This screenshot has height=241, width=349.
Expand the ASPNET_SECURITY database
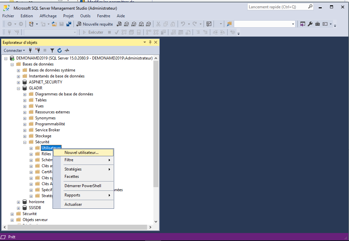tap(19, 82)
